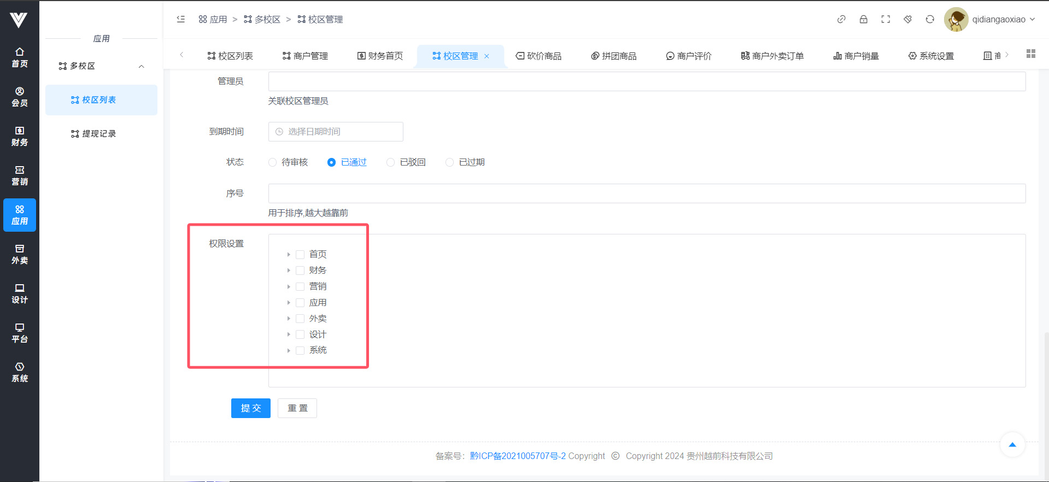Image resolution: width=1049 pixels, height=482 pixels.
Task: Click the back-to-top arrow button
Action: click(x=1012, y=445)
